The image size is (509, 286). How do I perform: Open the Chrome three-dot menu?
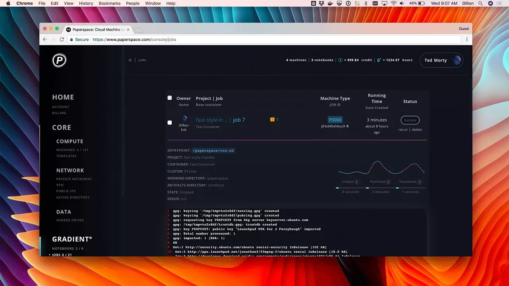pos(467,39)
